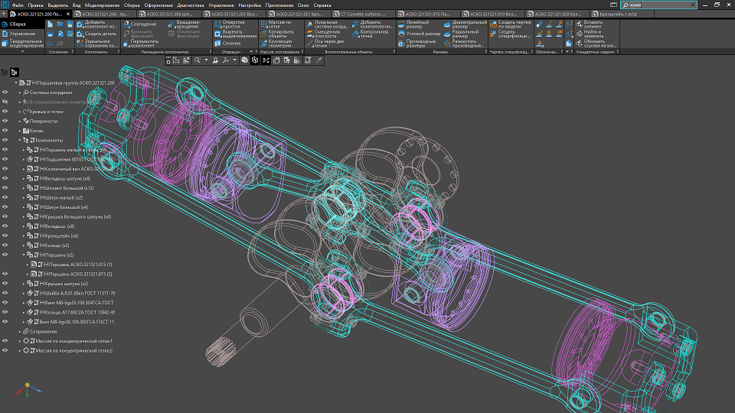This screenshot has width=735, height=413.
Task: Hide 'Шатун большой (x4)' via eye icon
Action: click(x=5, y=206)
